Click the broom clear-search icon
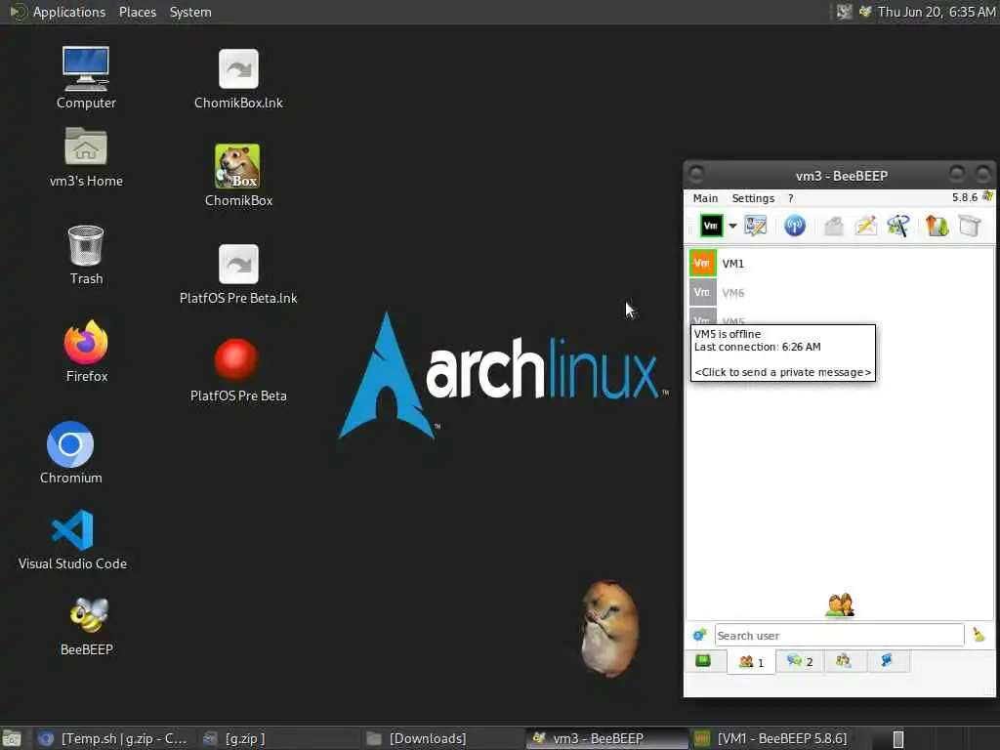The width and height of the screenshot is (1000, 750). (979, 635)
